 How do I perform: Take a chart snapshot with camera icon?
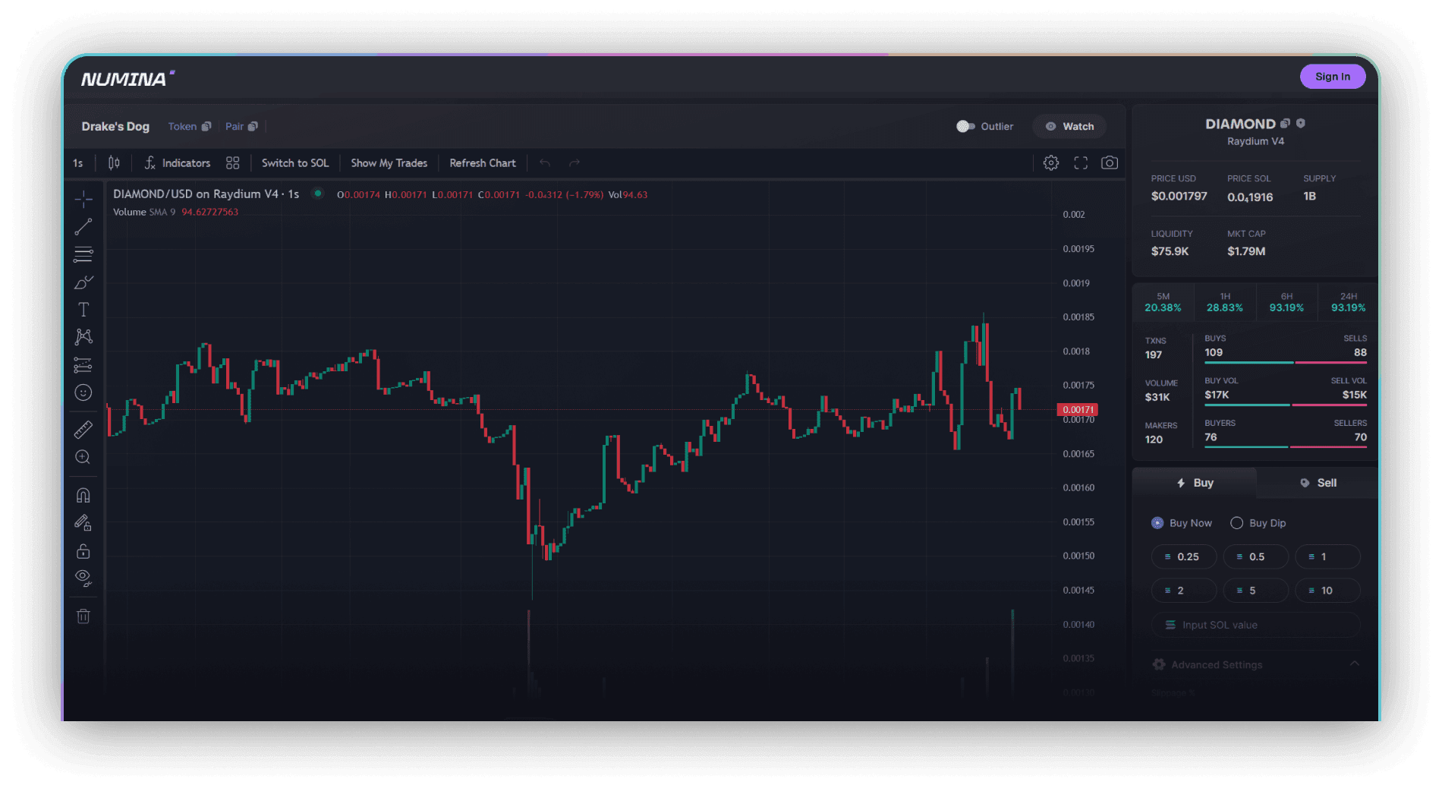[x=1109, y=163]
